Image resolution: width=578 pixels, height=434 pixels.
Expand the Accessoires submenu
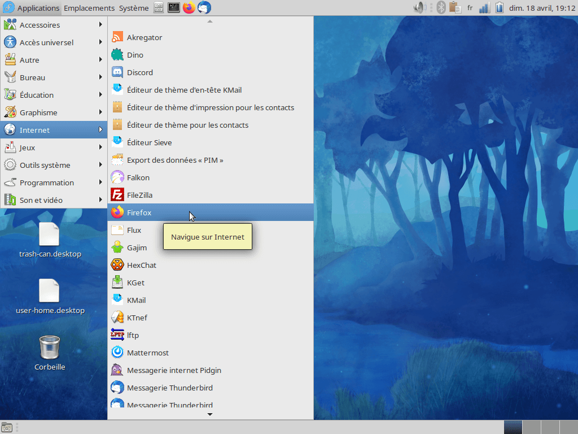(x=54, y=25)
